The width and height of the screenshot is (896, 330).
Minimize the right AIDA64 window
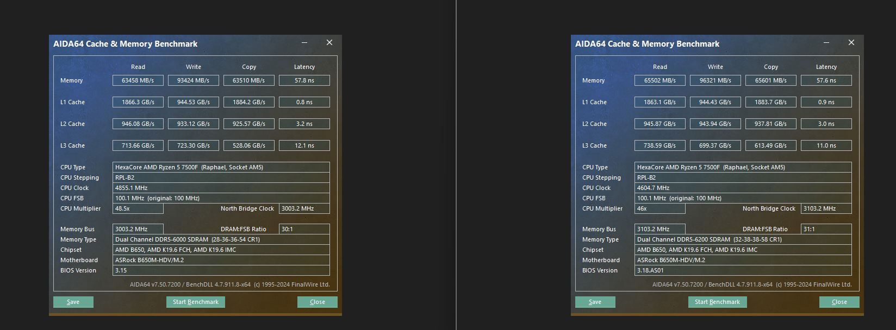[x=826, y=42]
